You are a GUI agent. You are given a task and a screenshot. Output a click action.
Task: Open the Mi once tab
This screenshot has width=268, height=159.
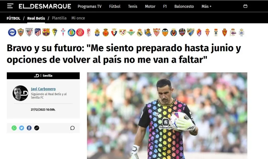(78, 18)
